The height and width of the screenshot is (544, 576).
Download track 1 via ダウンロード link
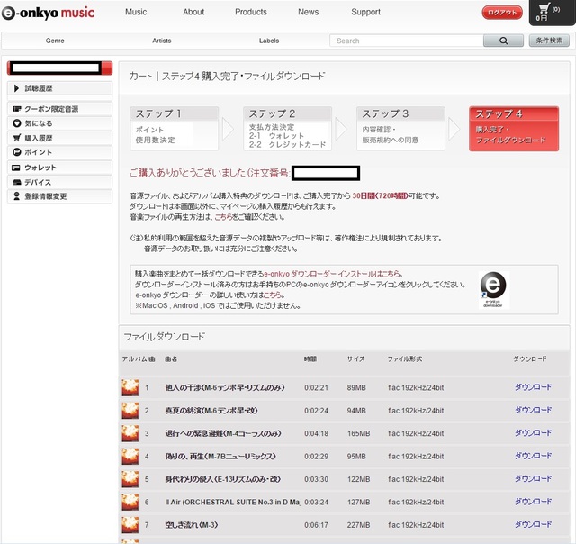(x=533, y=387)
